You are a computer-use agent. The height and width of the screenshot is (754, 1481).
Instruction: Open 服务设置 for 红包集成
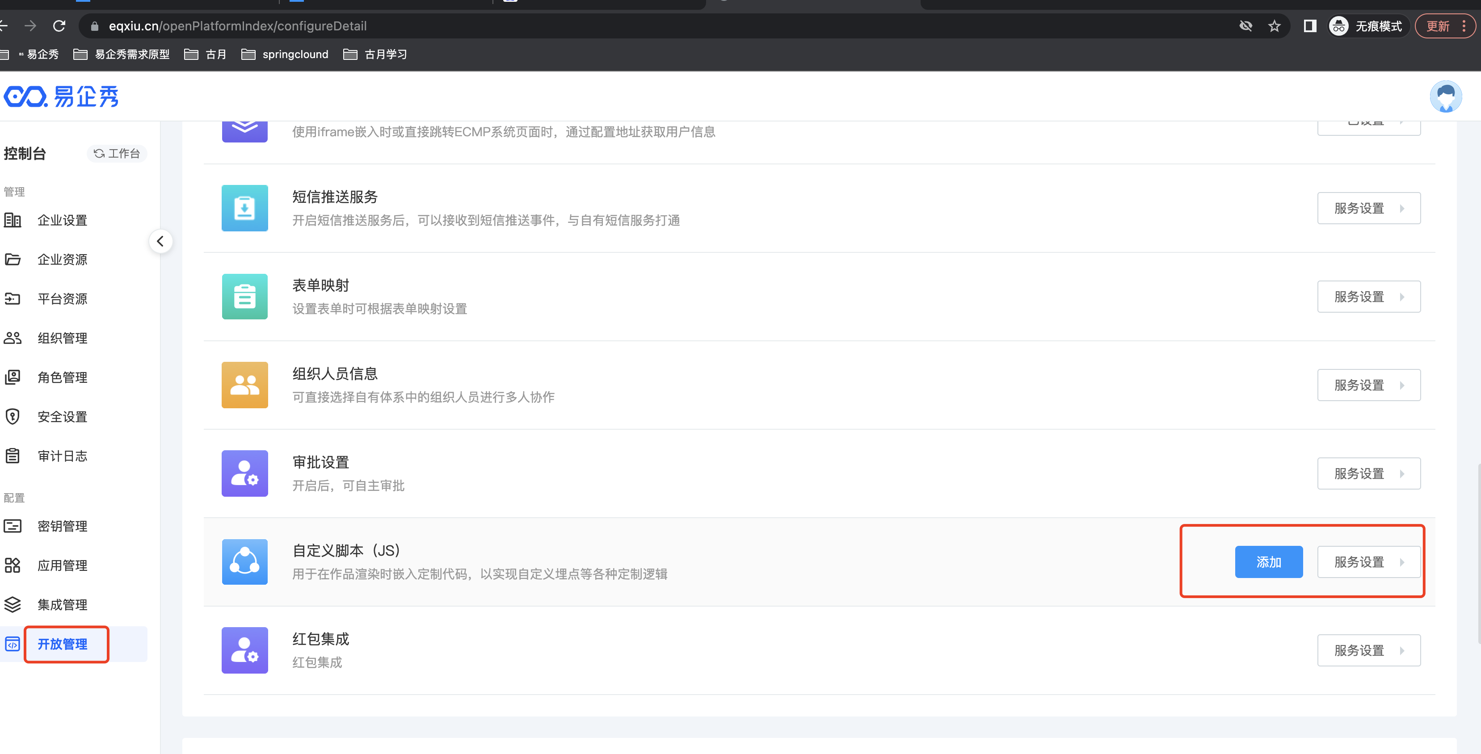tap(1368, 650)
